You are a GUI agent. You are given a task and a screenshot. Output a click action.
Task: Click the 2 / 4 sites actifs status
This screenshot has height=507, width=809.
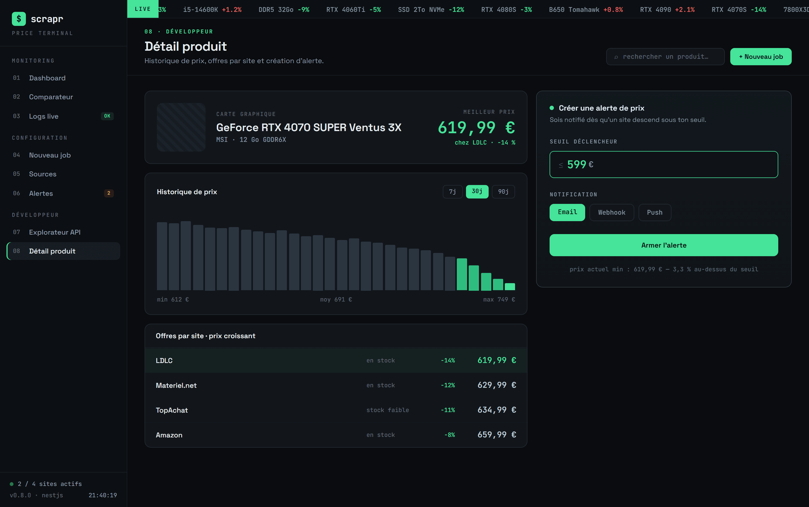[x=46, y=484]
